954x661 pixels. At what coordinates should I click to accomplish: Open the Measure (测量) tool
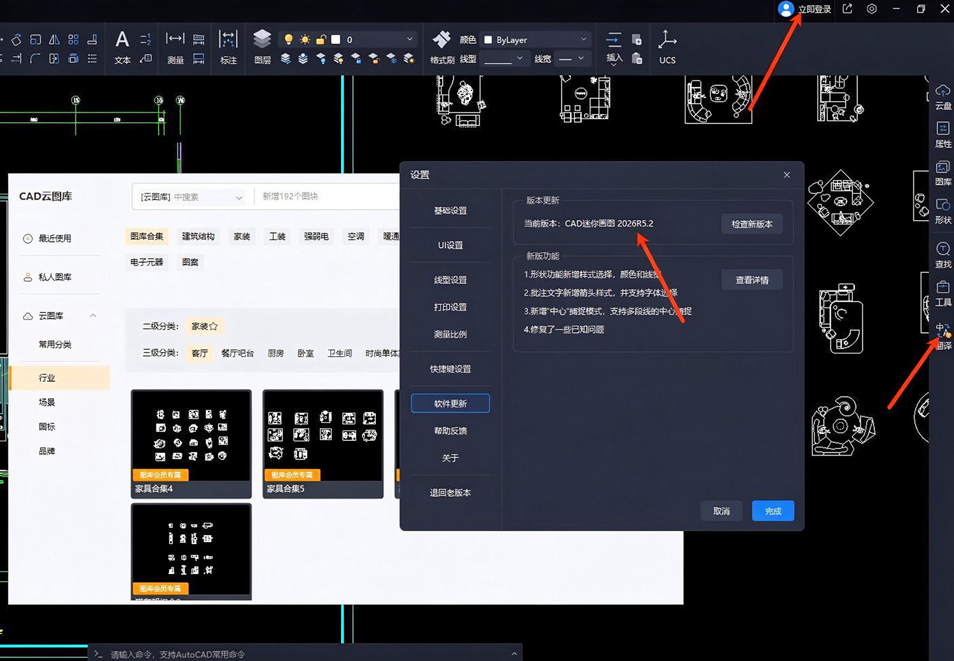point(175,47)
